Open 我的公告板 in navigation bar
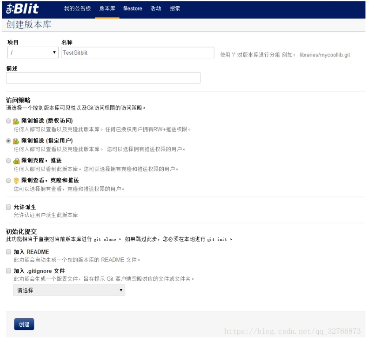The width and height of the screenshot is (369, 340). click(77, 8)
